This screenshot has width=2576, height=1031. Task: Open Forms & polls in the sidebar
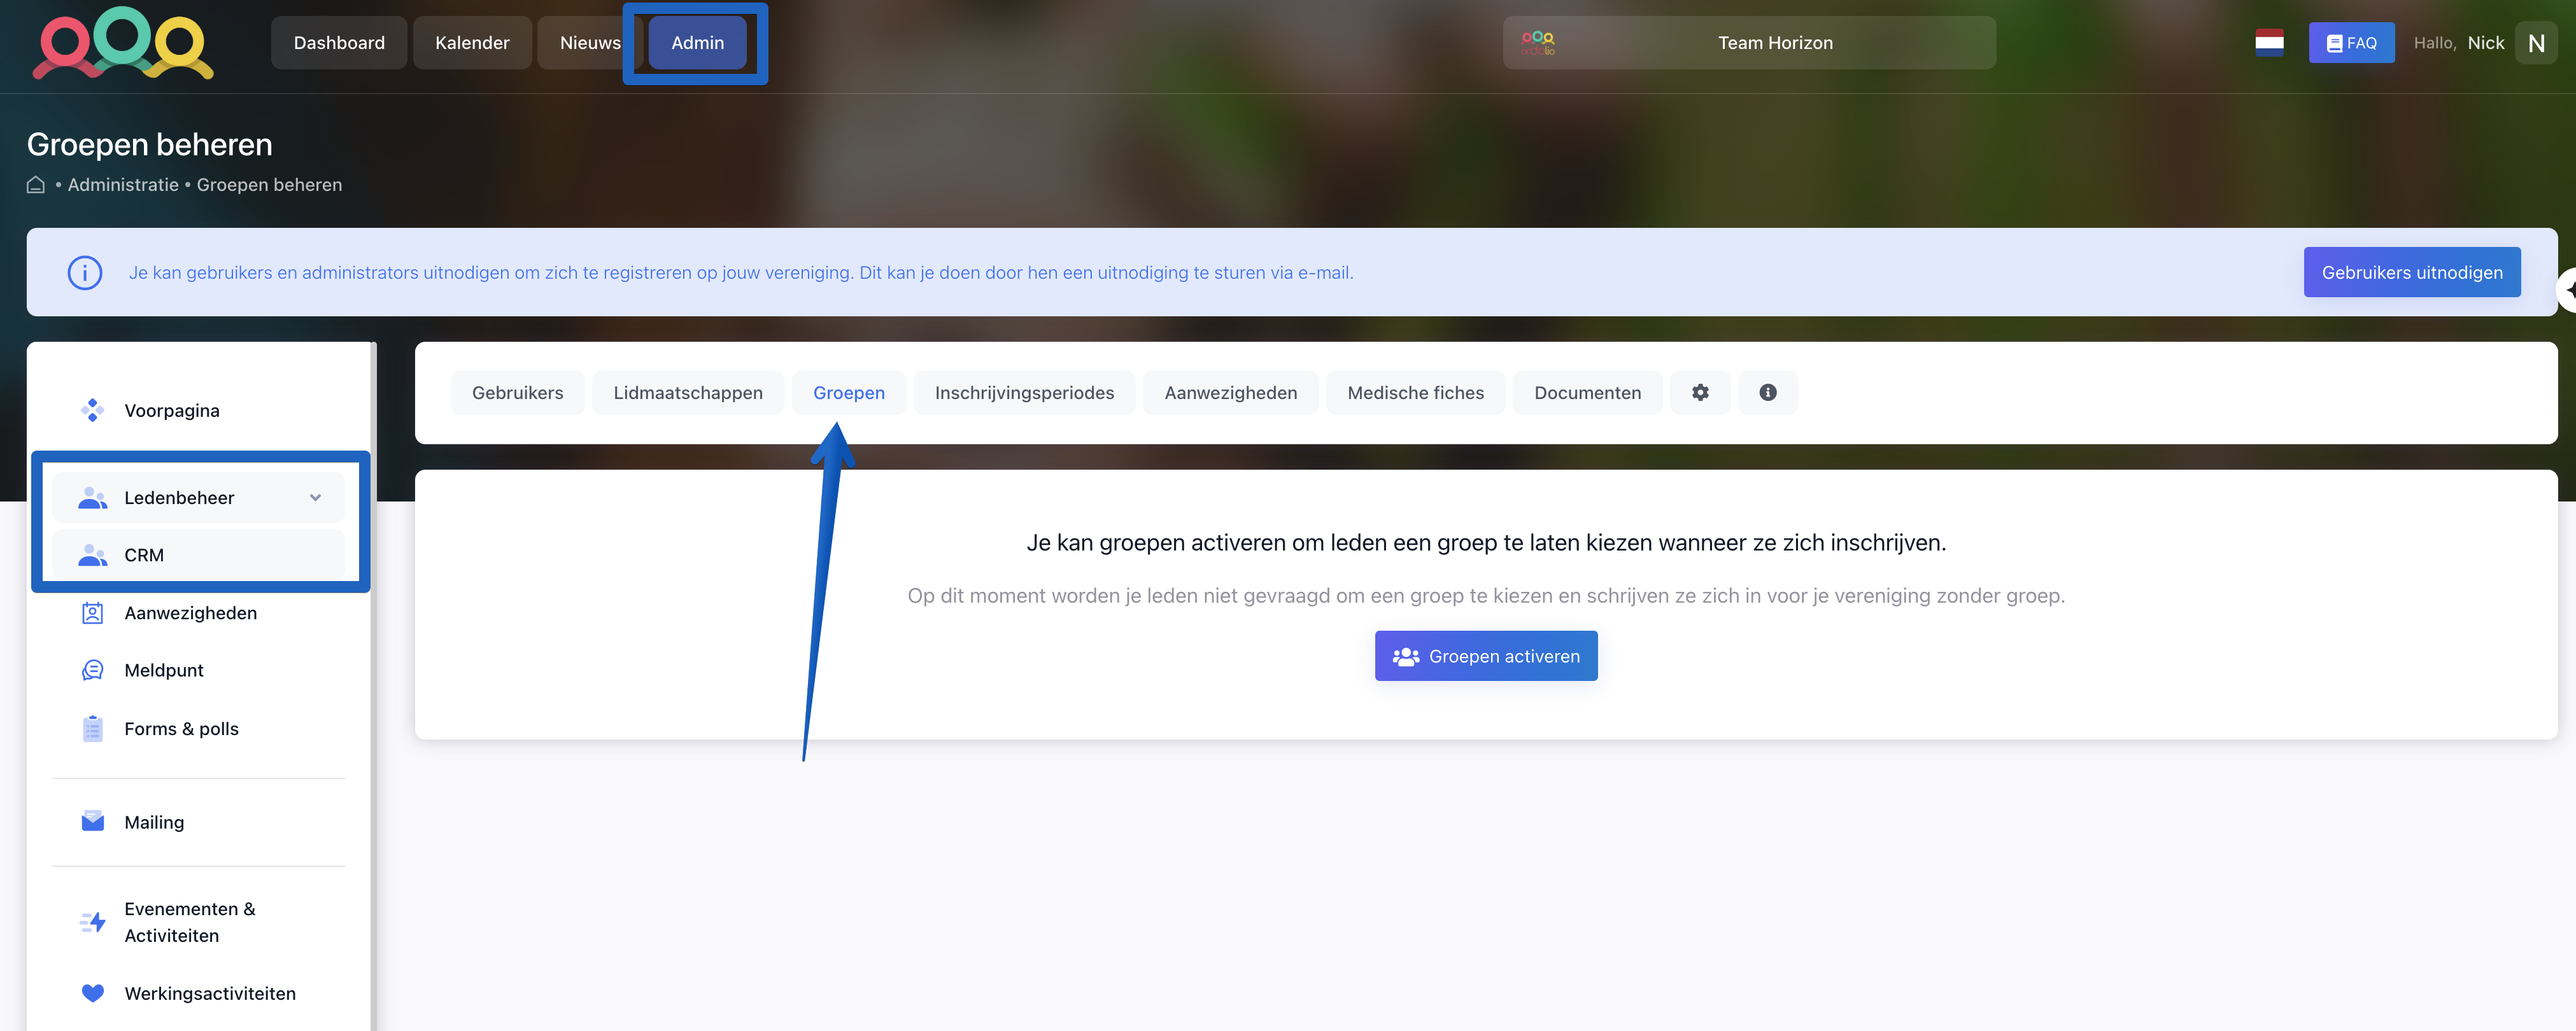198,729
